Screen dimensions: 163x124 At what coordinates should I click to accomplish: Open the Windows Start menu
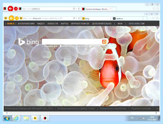tap(7, 118)
